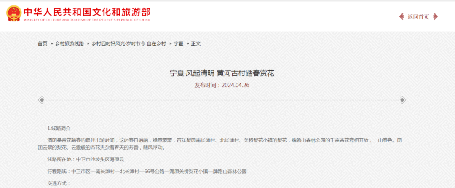Click the left diamond divider ornament

click(41, 100)
